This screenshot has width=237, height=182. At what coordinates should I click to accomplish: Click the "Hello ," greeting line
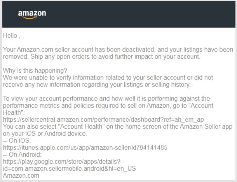coord(12,36)
